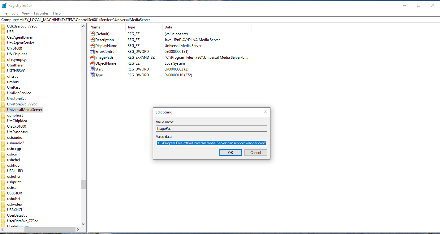This screenshot has height=234, width=440.
Task: Click the 0x00000110 (272) data value
Action: (179, 75)
